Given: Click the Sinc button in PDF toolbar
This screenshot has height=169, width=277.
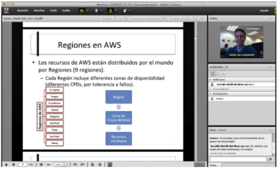Looking at the screenshot, I should click(x=199, y=164).
